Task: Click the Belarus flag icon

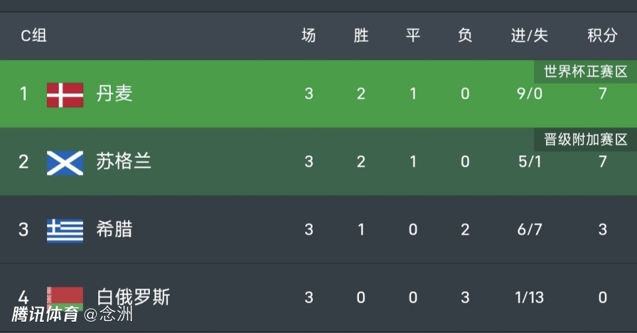Action: click(65, 296)
